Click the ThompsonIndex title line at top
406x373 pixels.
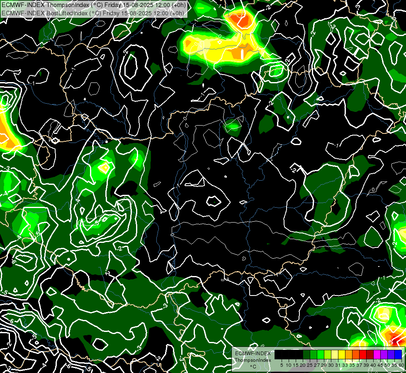coord(93,5)
